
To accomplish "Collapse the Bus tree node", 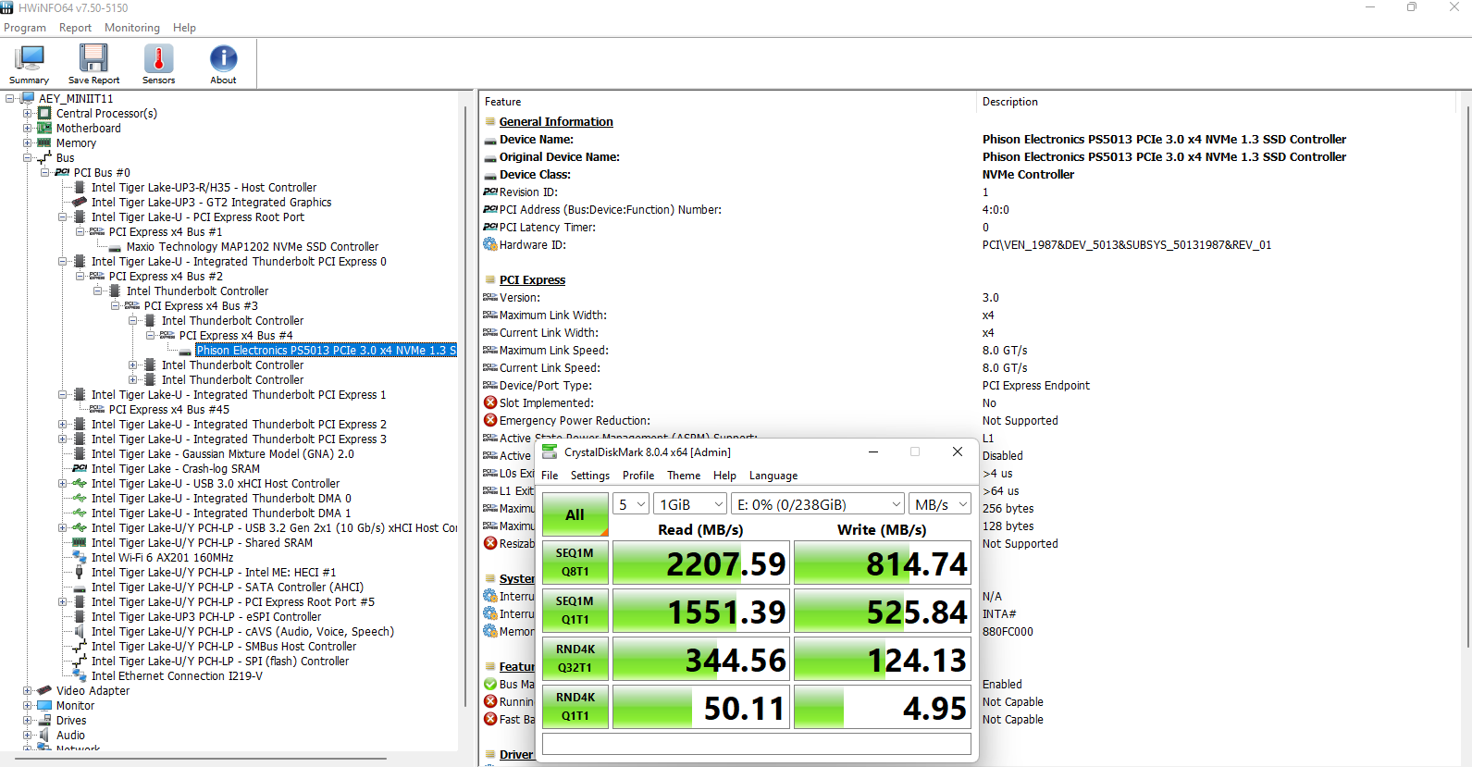I will 28,158.
